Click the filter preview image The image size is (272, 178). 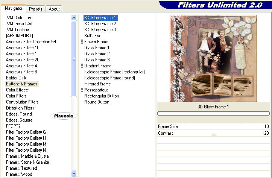pyautogui.click(x=213, y=58)
